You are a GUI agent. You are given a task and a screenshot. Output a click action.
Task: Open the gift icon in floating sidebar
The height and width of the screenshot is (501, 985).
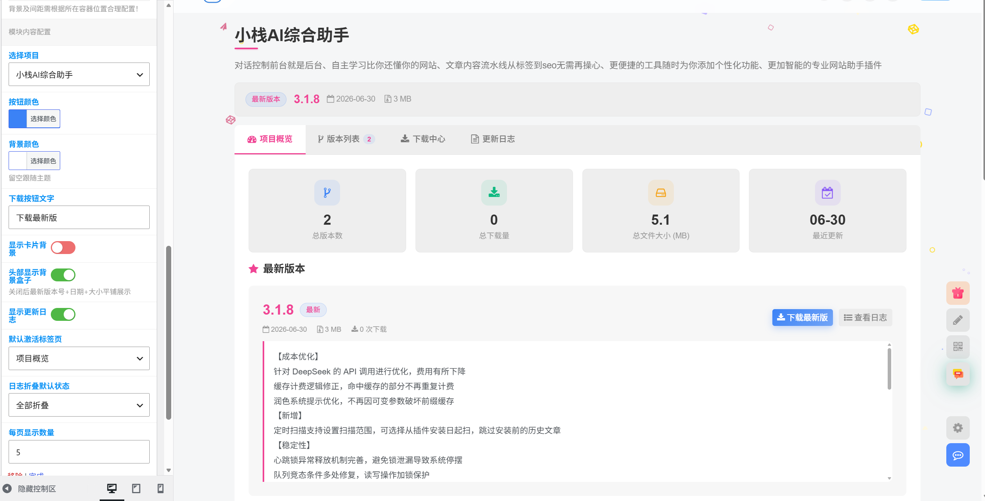click(958, 293)
